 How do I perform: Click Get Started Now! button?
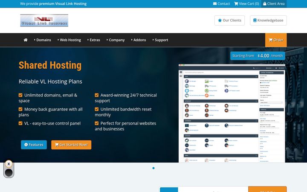[x=71, y=145]
